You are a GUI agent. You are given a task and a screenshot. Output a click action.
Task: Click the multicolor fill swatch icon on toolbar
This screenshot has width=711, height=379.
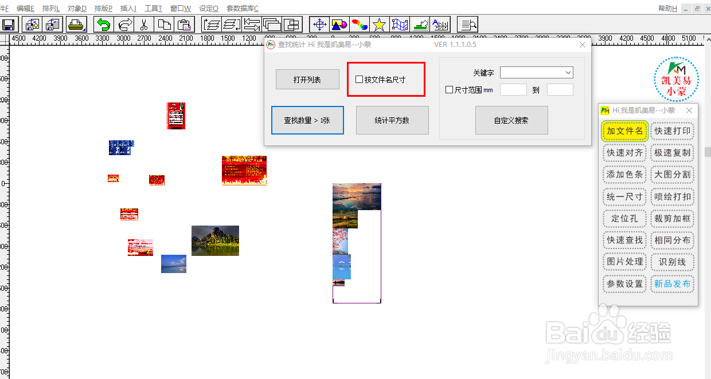(x=360, y=24)
